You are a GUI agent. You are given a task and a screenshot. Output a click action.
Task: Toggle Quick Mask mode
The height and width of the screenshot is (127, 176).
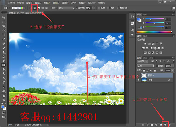(4, 113)
